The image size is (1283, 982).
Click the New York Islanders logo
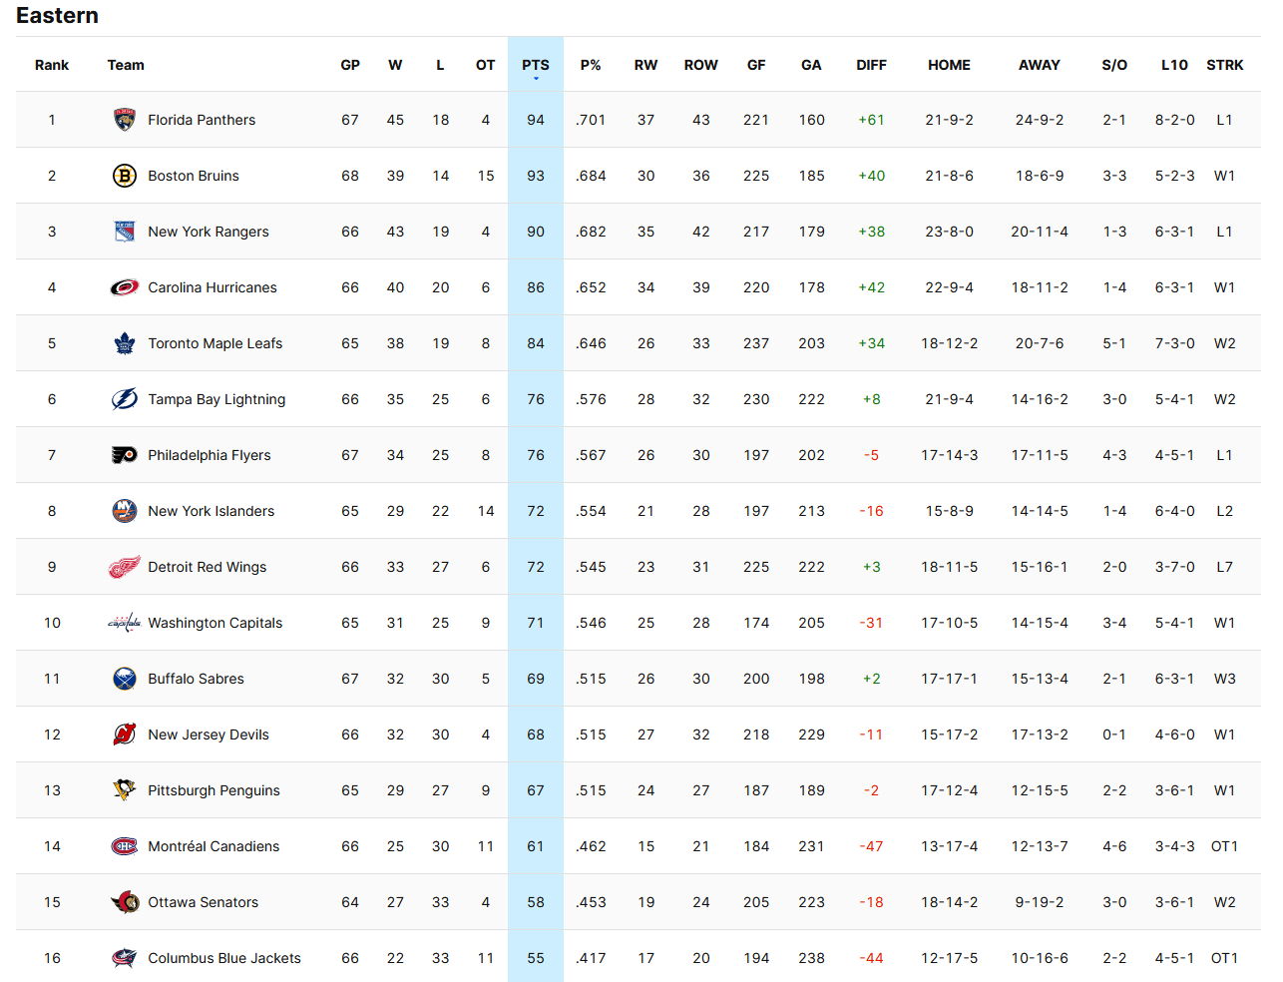(x=125, y=511)
